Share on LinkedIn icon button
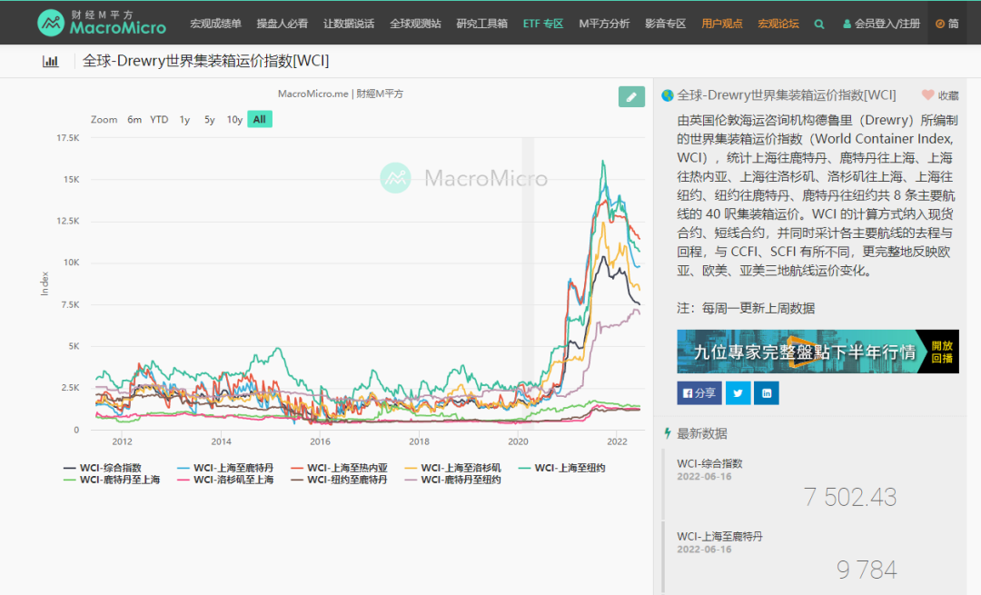Viewport: 981px width, 595px height. (767, 393)
